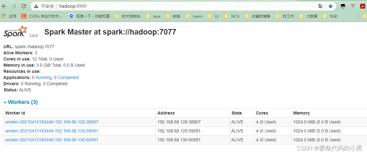This screenshot has width=367, height=154.
Task: Click the address cell 192.168.68.130:60991
Action: (x=179, y=140)
